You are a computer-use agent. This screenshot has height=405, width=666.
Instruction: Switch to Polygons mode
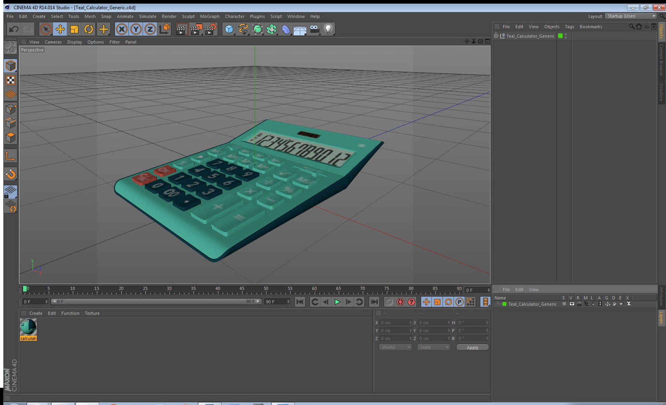click(10, 138)
